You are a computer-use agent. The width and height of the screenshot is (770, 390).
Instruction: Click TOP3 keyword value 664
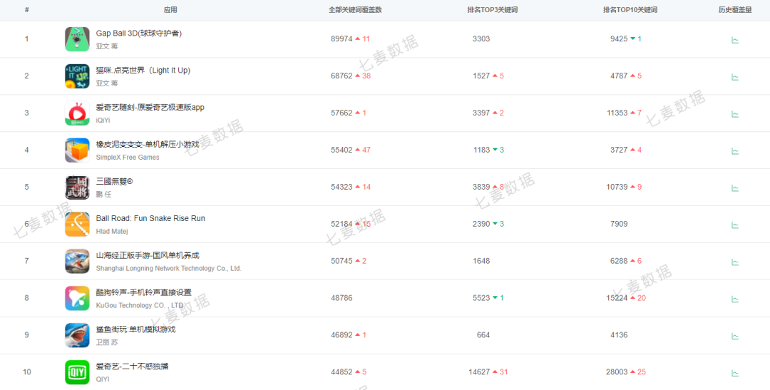(483, 335)
